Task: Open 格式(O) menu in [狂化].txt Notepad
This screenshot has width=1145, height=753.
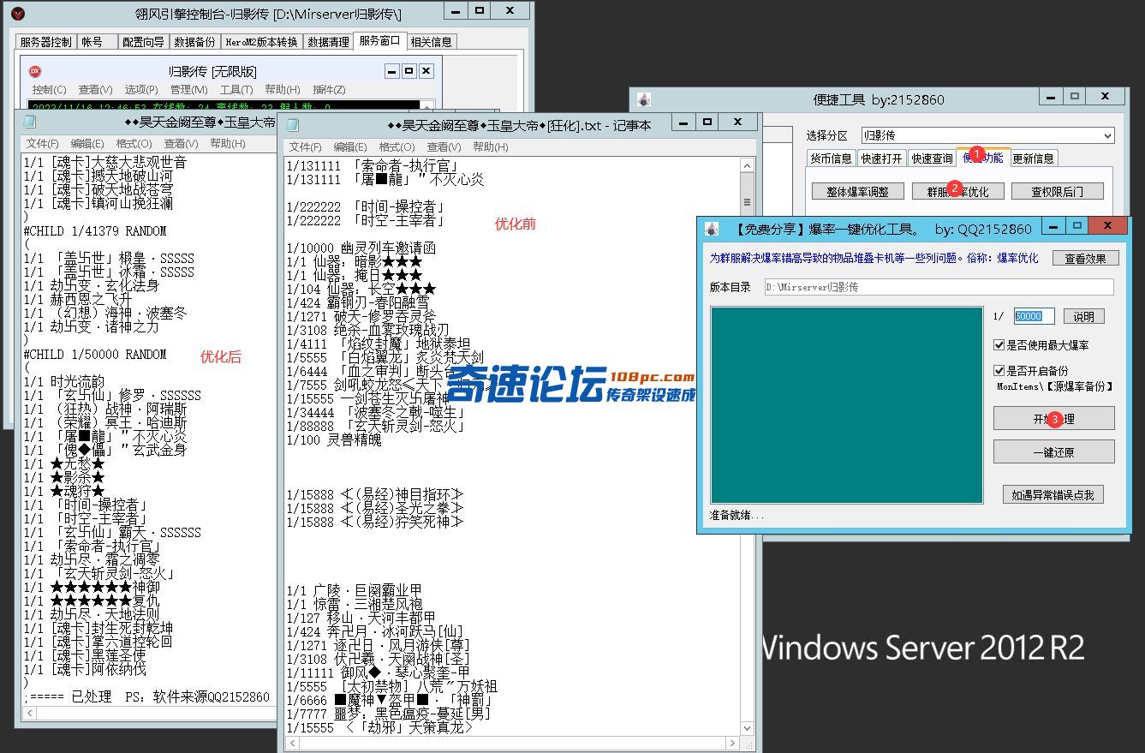Action: point(397,147)
